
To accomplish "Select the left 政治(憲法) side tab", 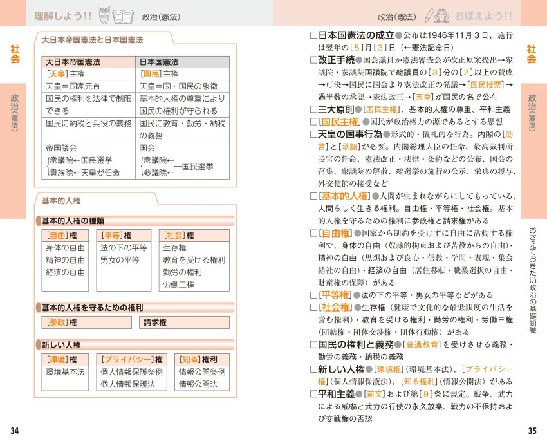I will pos(13,151).
